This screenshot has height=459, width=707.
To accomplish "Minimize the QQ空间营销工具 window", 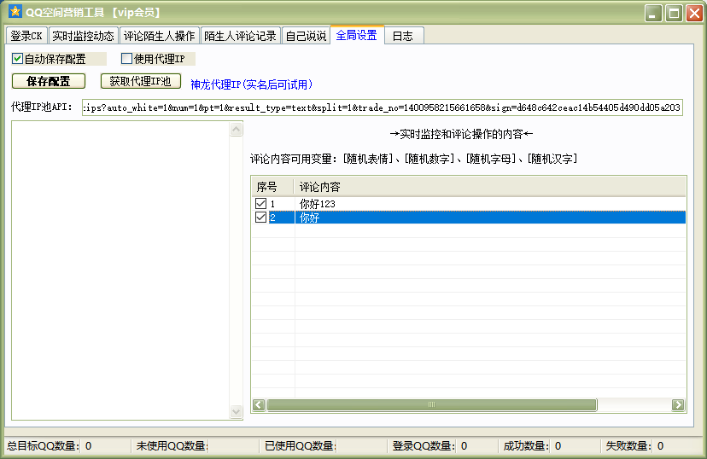I will 653,13.
